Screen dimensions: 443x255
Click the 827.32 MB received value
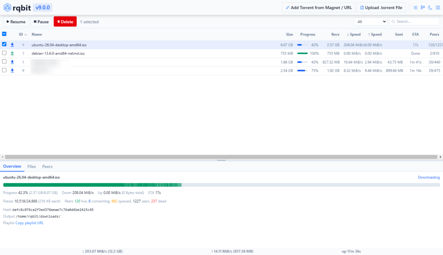coord(331,62)
